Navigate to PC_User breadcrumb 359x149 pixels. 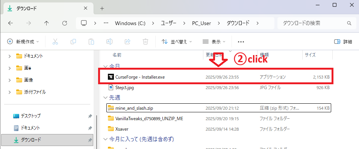click(x=201, y=23)
